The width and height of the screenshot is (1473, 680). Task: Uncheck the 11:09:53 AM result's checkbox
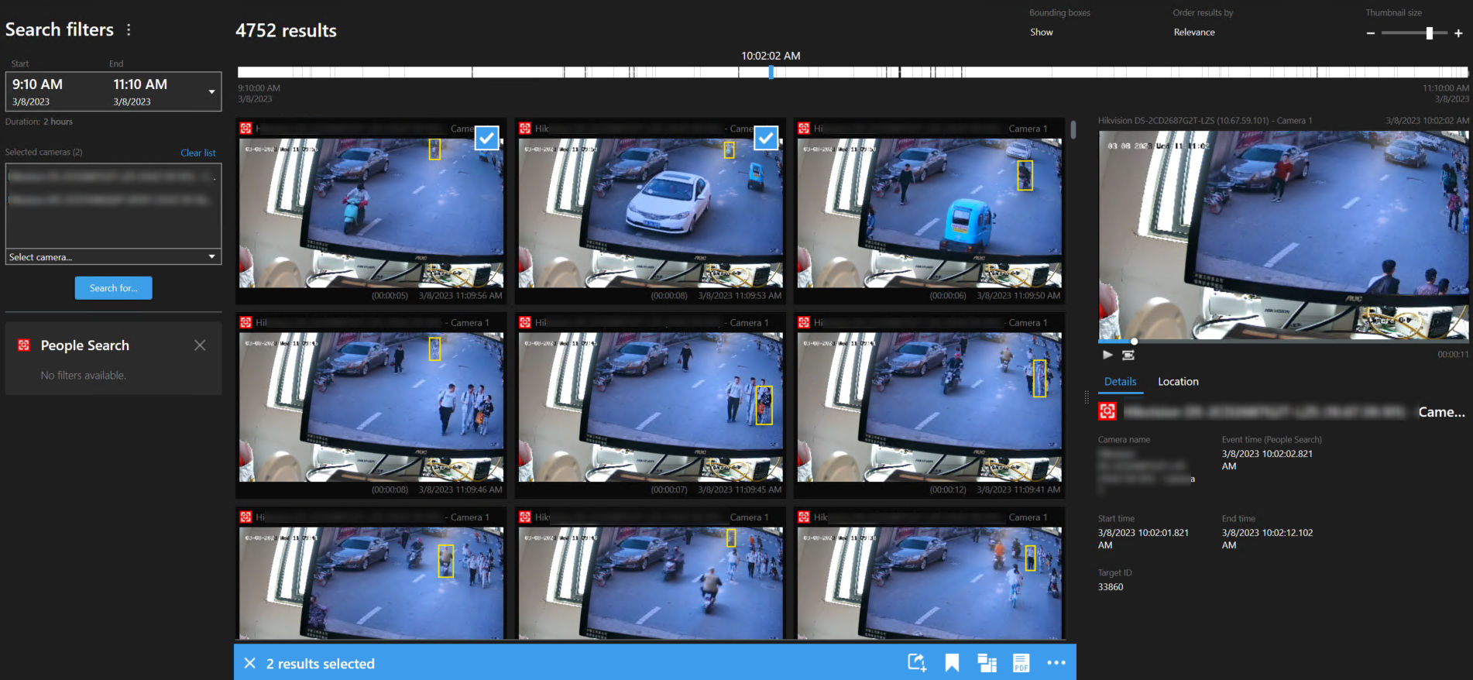click(765, 138)
